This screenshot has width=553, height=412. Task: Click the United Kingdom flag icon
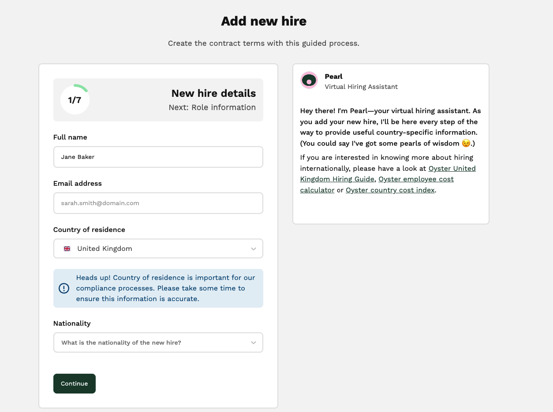tap(67, 249)
